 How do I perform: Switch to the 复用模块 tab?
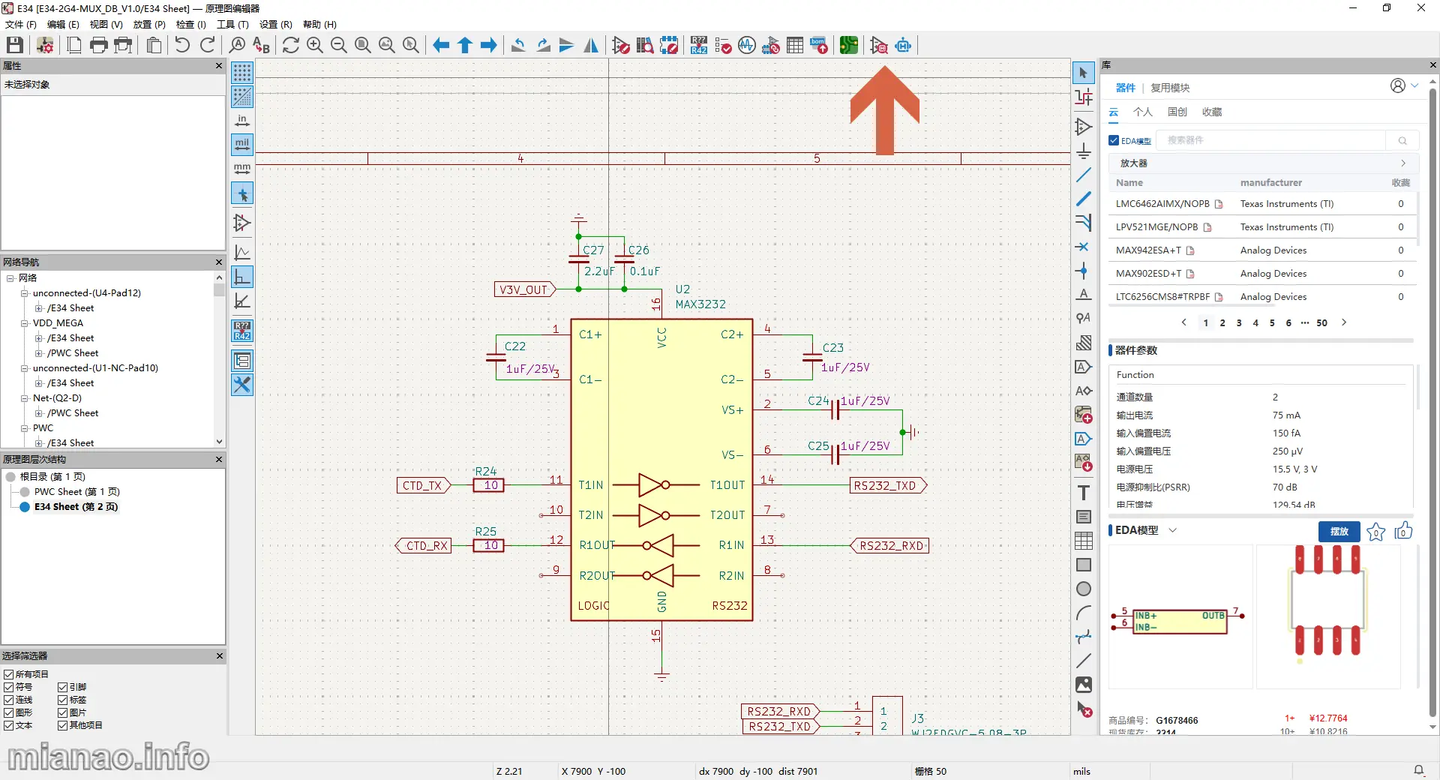pyautogui.click(x=1170, y=88)
